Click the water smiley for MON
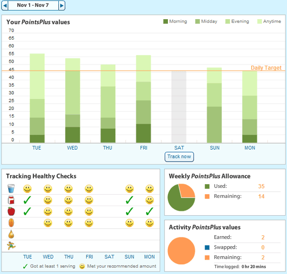Screen dimensions: 287x274 point(150,189)
